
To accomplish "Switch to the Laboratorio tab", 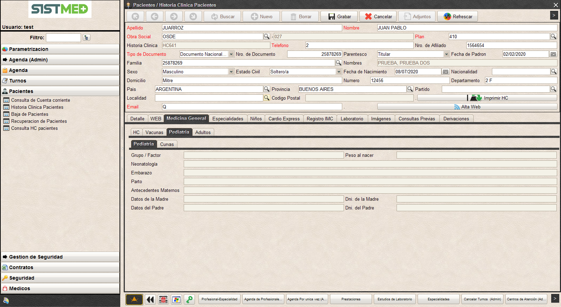I will point(352,119).
